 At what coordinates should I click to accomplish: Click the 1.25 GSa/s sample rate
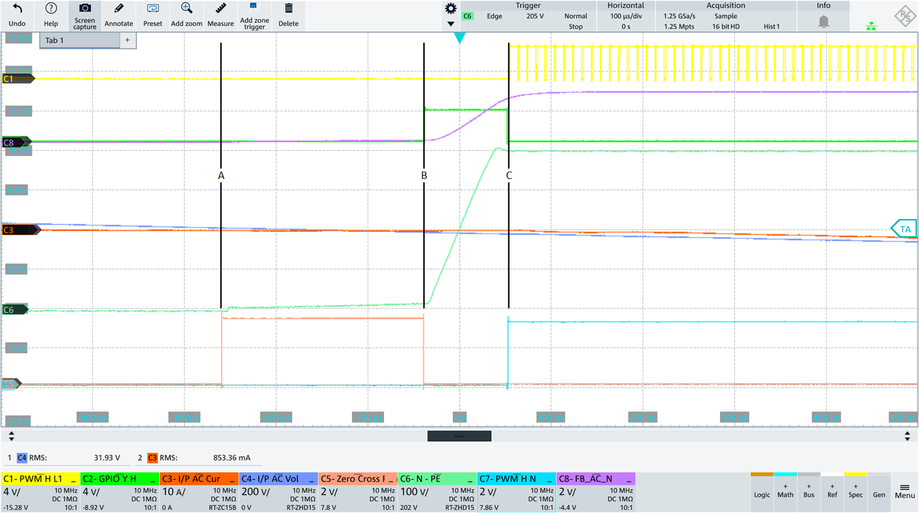[679, 16]
